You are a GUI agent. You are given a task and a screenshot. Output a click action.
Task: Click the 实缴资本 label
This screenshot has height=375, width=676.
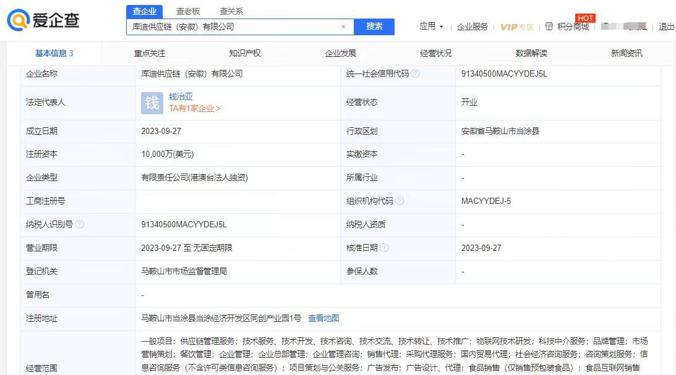point(362,154)
